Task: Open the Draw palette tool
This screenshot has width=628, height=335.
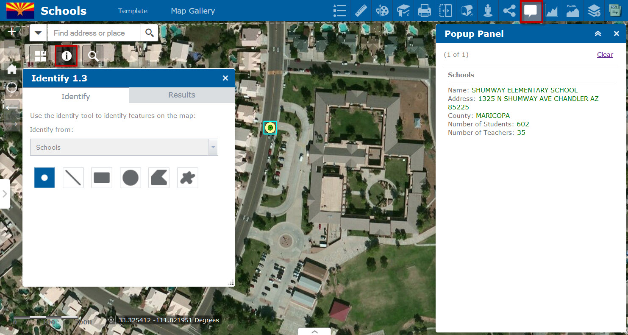Action: (382, 10)
